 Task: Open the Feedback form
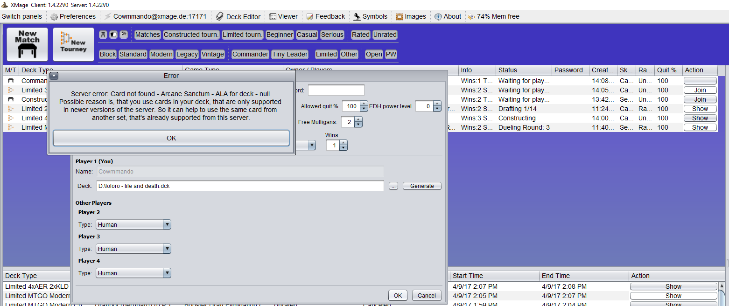pos(310,17)
